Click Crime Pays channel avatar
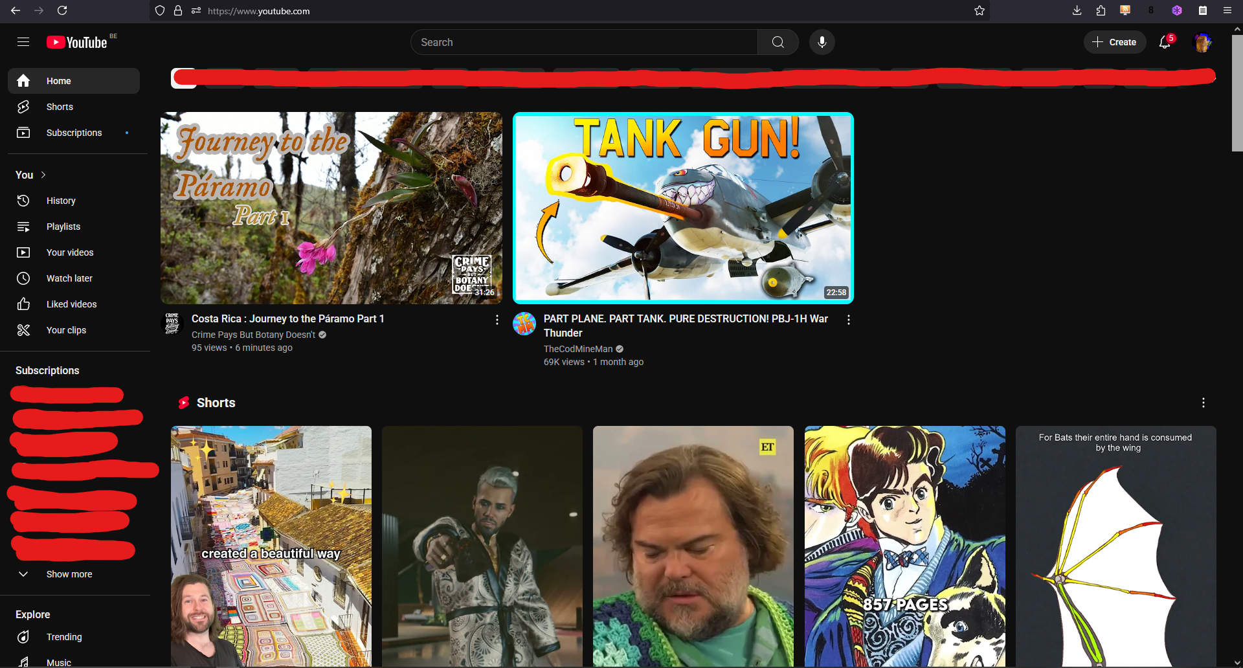The height and width of the screenshot is (668, 1243). pos(172,324)
